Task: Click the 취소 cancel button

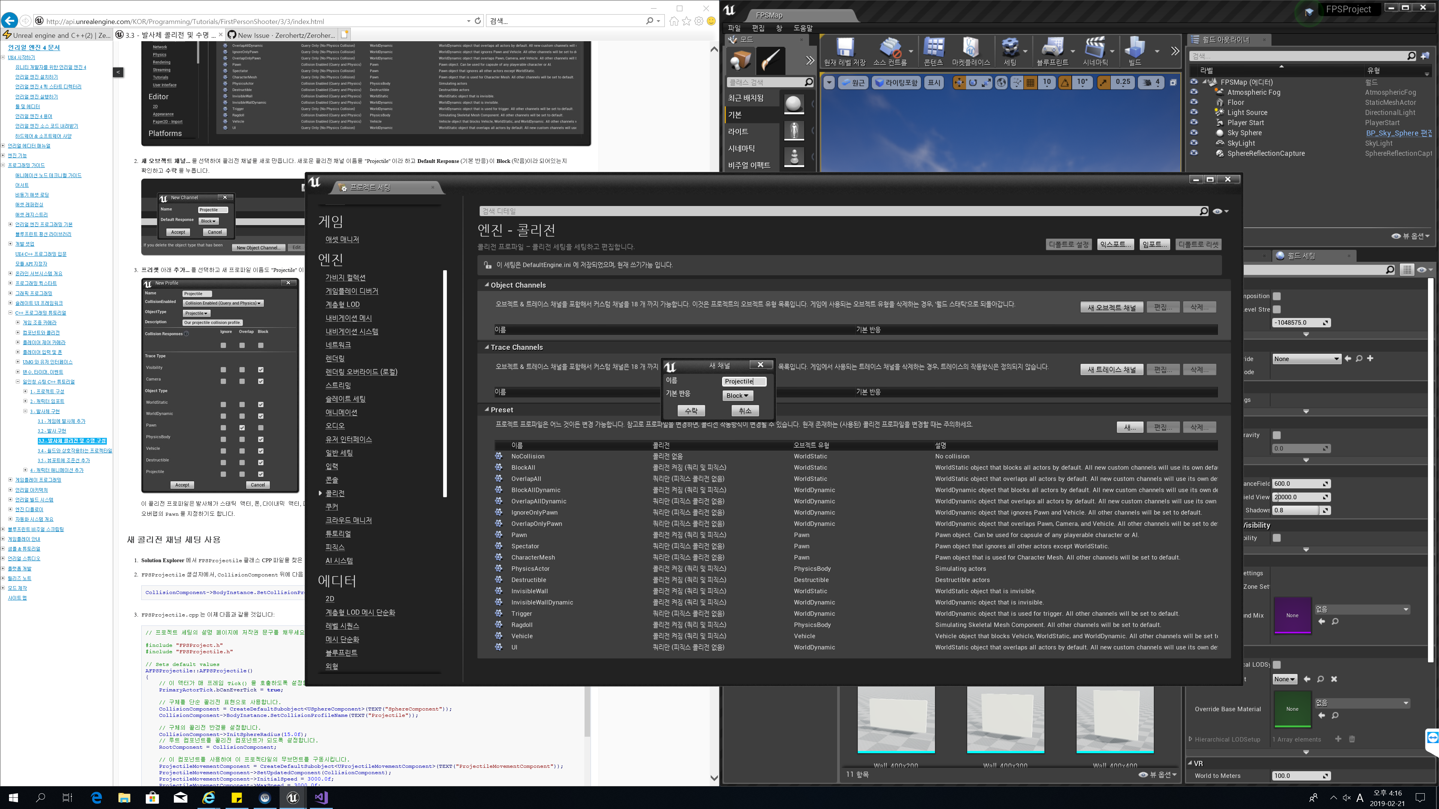Action: point(745,411)
